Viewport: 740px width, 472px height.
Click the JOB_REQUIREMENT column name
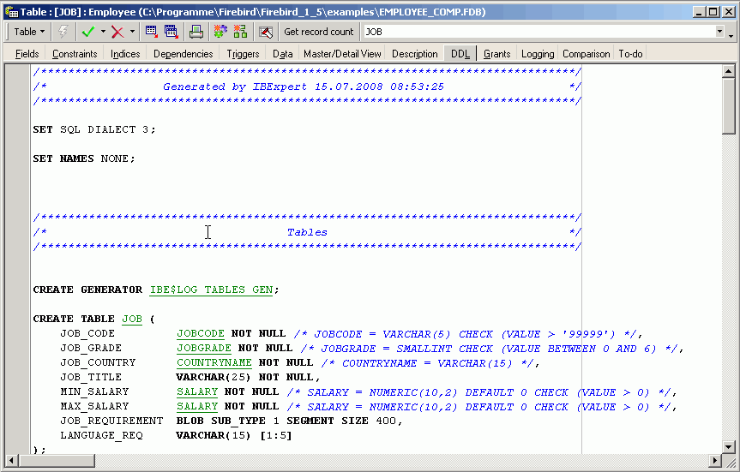111,421
